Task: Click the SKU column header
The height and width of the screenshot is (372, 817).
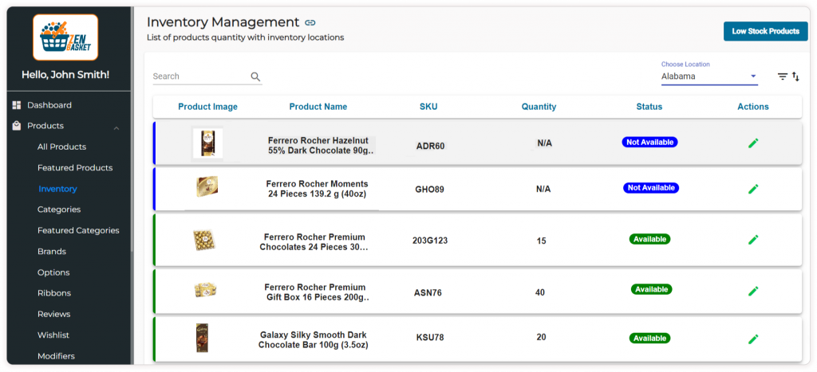Action: (x=428, y=107)
